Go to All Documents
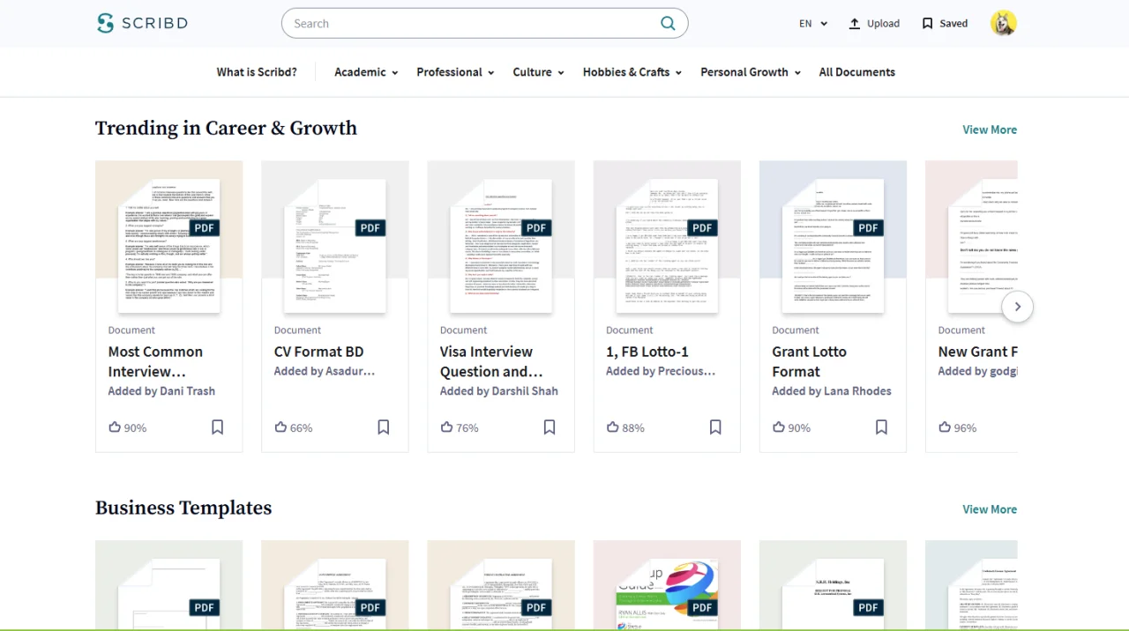Image resolution: width=1129 pixels, height=631 pixels. coord(856,72)
